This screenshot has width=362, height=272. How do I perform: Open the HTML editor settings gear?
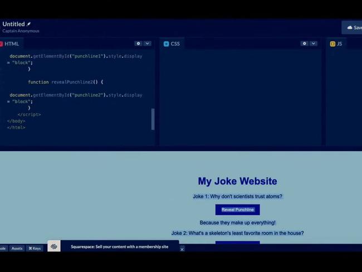[138, 43]
